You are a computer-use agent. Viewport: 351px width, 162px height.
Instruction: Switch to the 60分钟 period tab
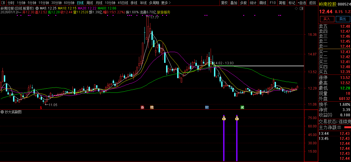tap(69, 3)
